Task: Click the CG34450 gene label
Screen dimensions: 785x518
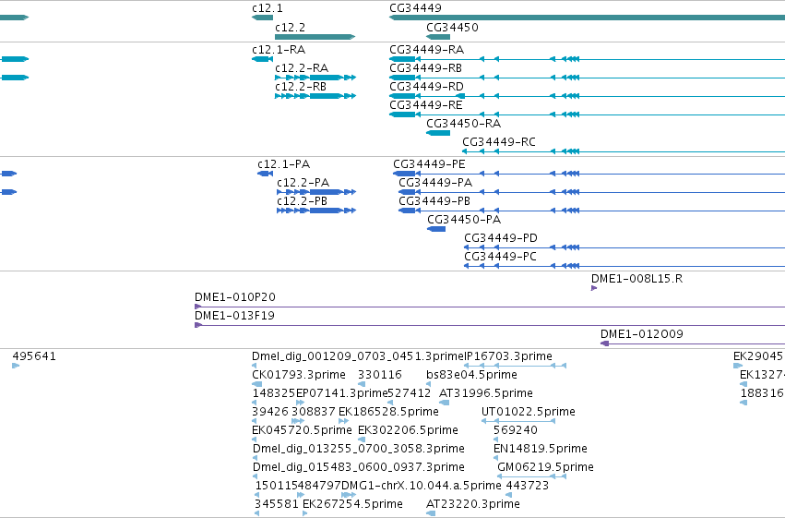Action: [x=452, y=28]
